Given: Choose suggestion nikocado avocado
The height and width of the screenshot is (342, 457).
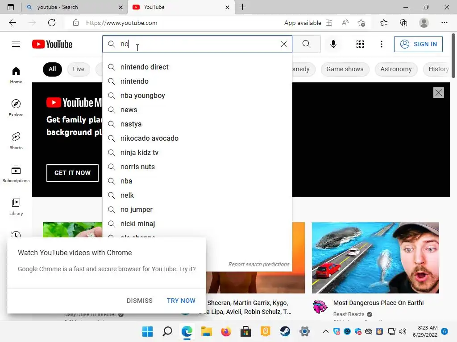Looking at the screenshot, I should 197,138.
